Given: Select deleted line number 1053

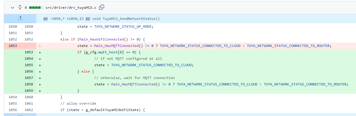Looking at the screenshot, I should pyautogui.click(x=13, y=46).
